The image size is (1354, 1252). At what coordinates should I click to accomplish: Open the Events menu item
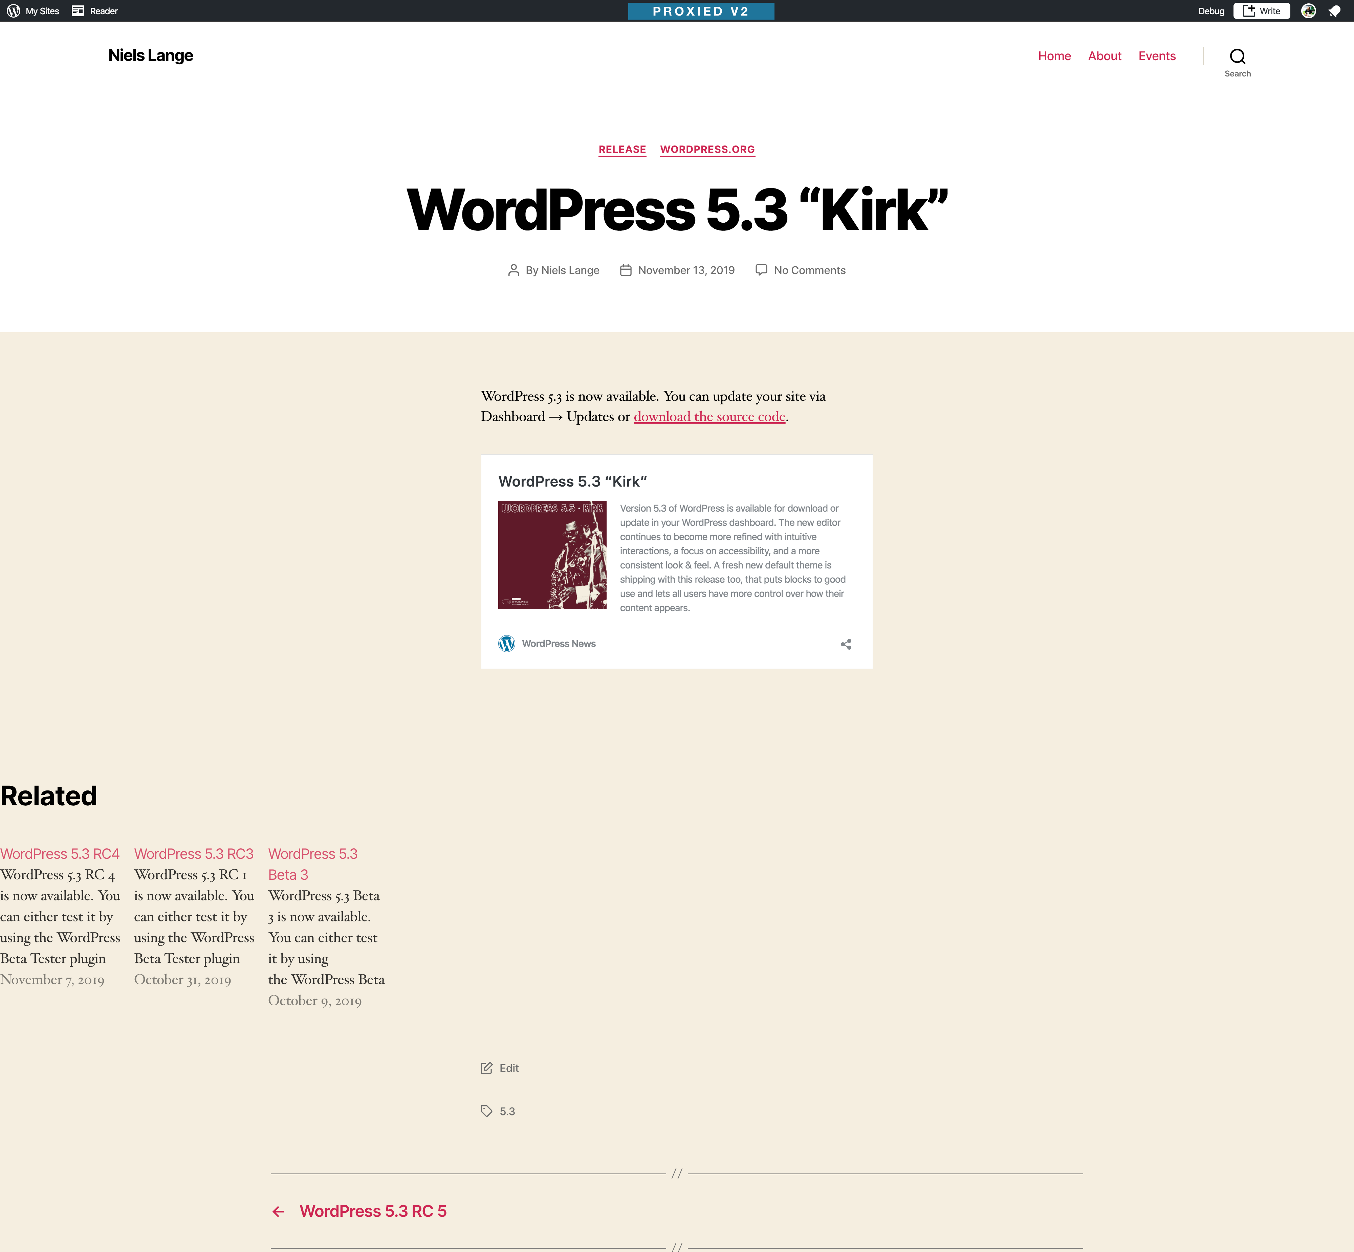pyautogui.click(x=1157, y=56)
